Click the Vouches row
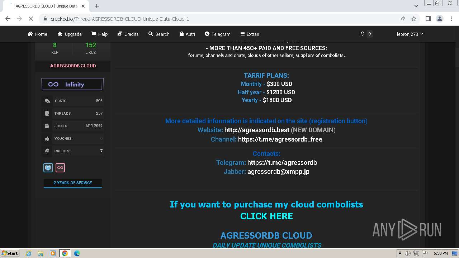The height and width of the screenshot is (258, 459). (x=73, y=139)
